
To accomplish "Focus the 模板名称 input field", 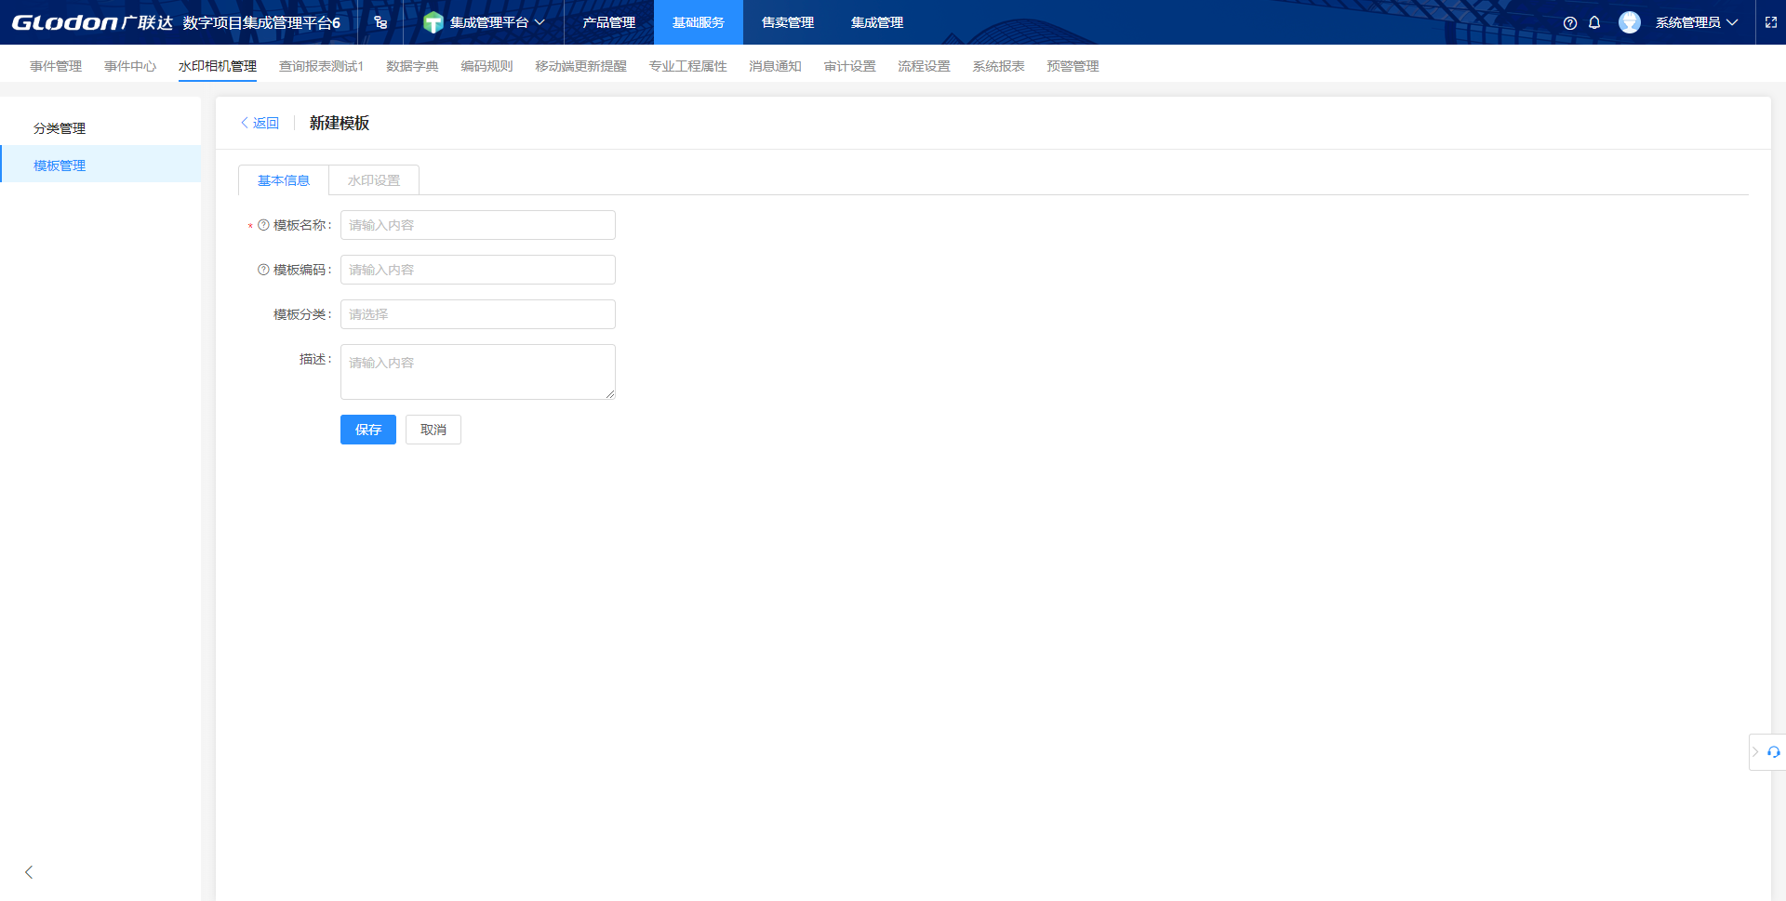I will (477, 225).
